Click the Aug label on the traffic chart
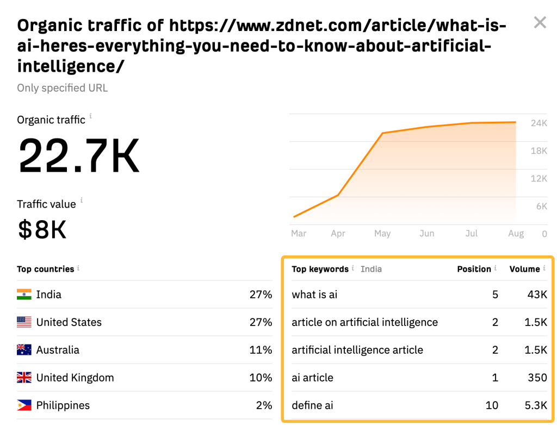The height and width of the screenshot is (425, 557). (x=516, y=233)
